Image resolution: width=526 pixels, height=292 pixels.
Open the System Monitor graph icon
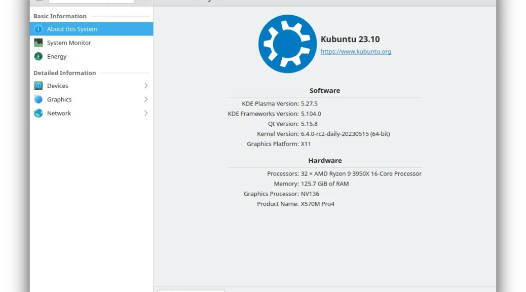point(38,43)
